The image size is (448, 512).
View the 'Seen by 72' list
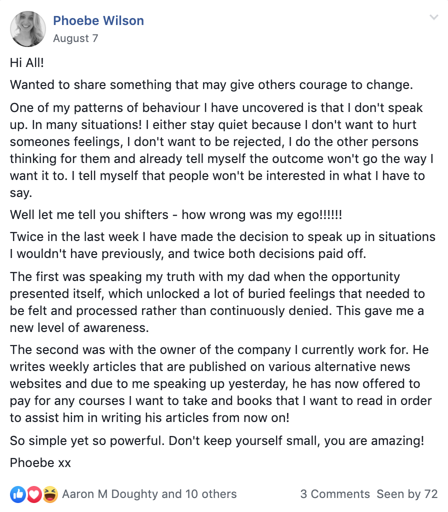pos(407,494)
